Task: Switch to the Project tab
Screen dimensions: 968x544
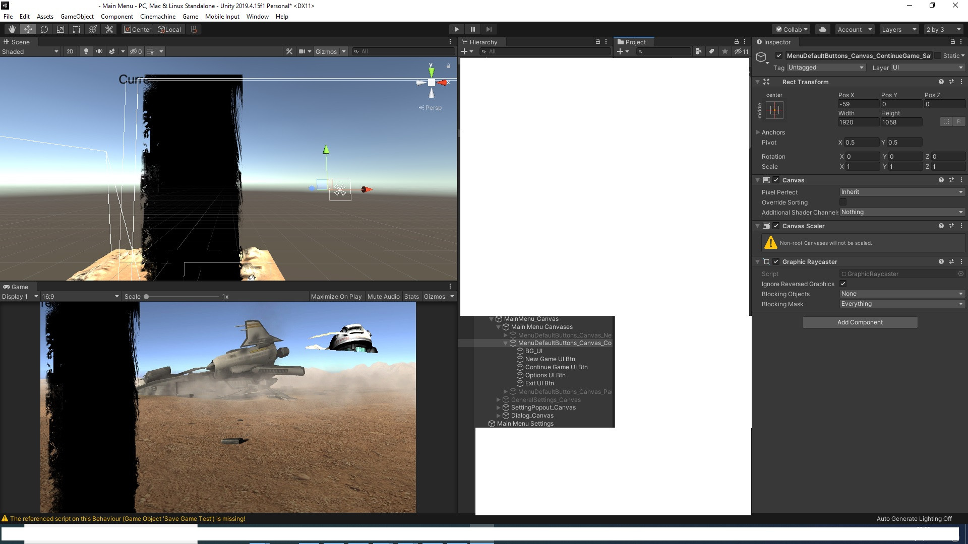Action: click(x=634, y=42)
